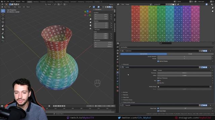Enable the Even Thickness checkbox

pos(158,78)
